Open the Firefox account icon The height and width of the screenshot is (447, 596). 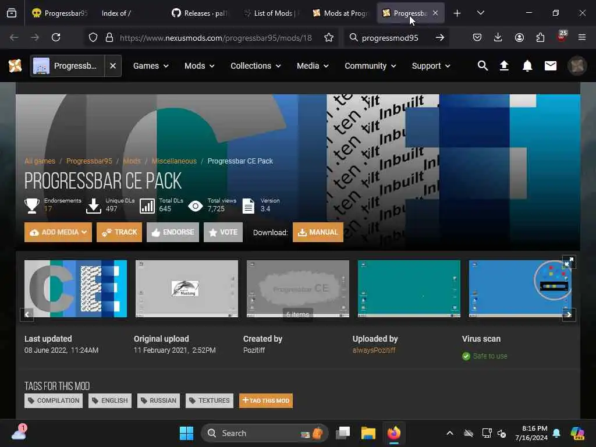click(x=519, y=37)
